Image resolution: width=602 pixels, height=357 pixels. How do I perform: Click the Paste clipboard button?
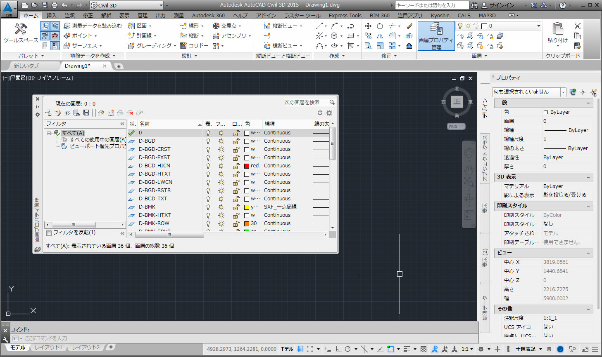pos(557,33)
